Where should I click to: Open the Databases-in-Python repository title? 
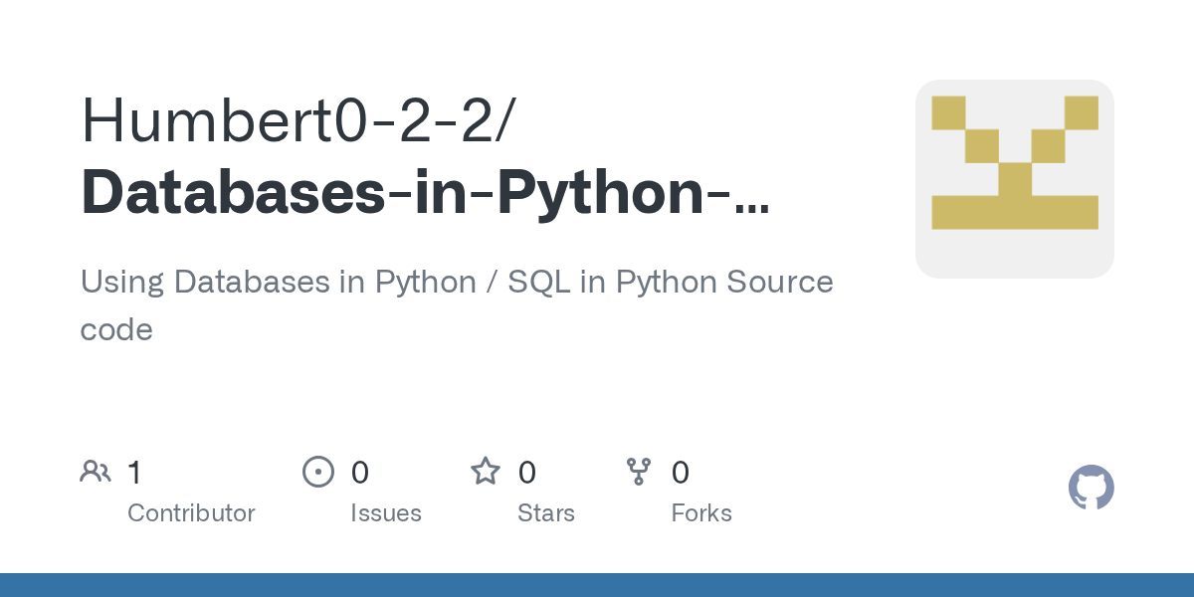coord(426,193)
